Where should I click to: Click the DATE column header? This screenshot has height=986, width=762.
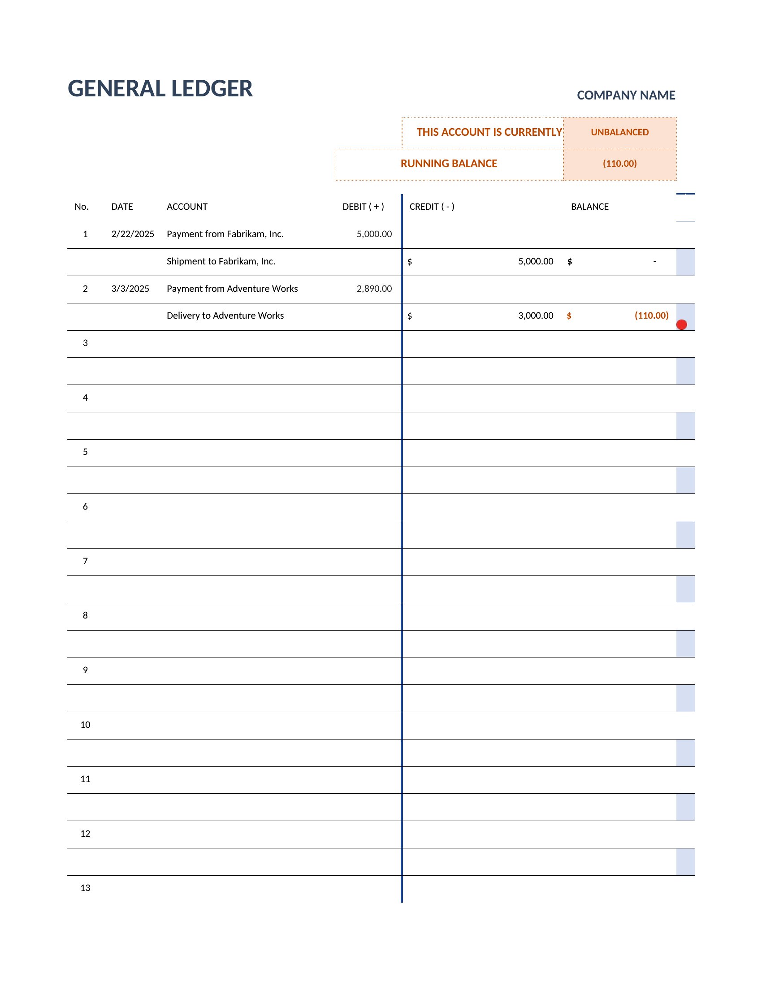coord(122,207)
